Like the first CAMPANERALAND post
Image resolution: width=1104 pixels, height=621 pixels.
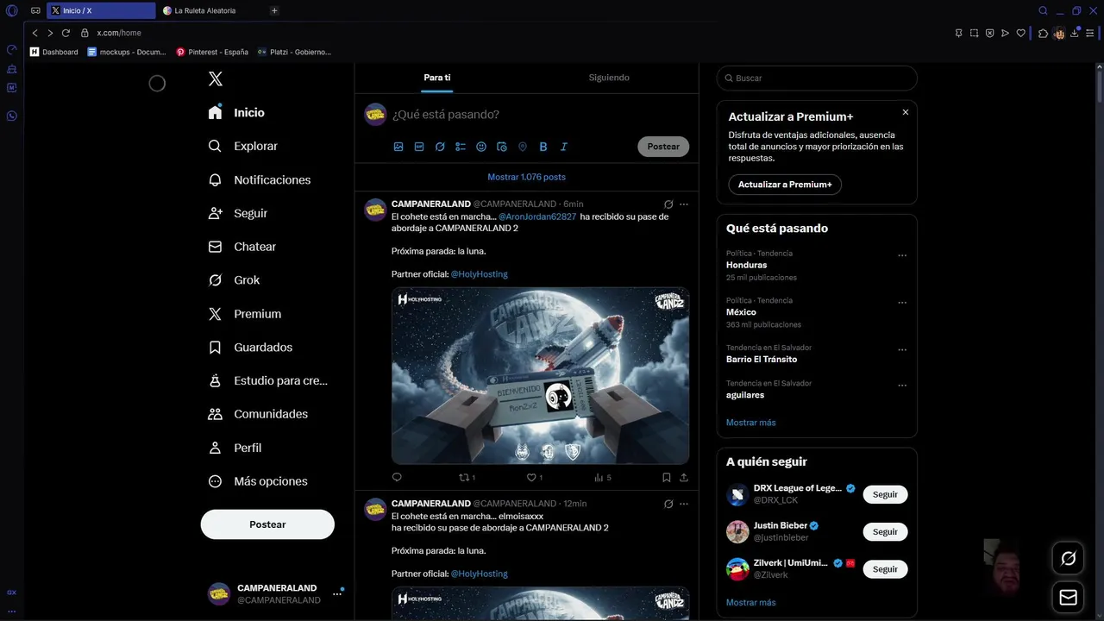pyautogui.click(x=534, y=477)
